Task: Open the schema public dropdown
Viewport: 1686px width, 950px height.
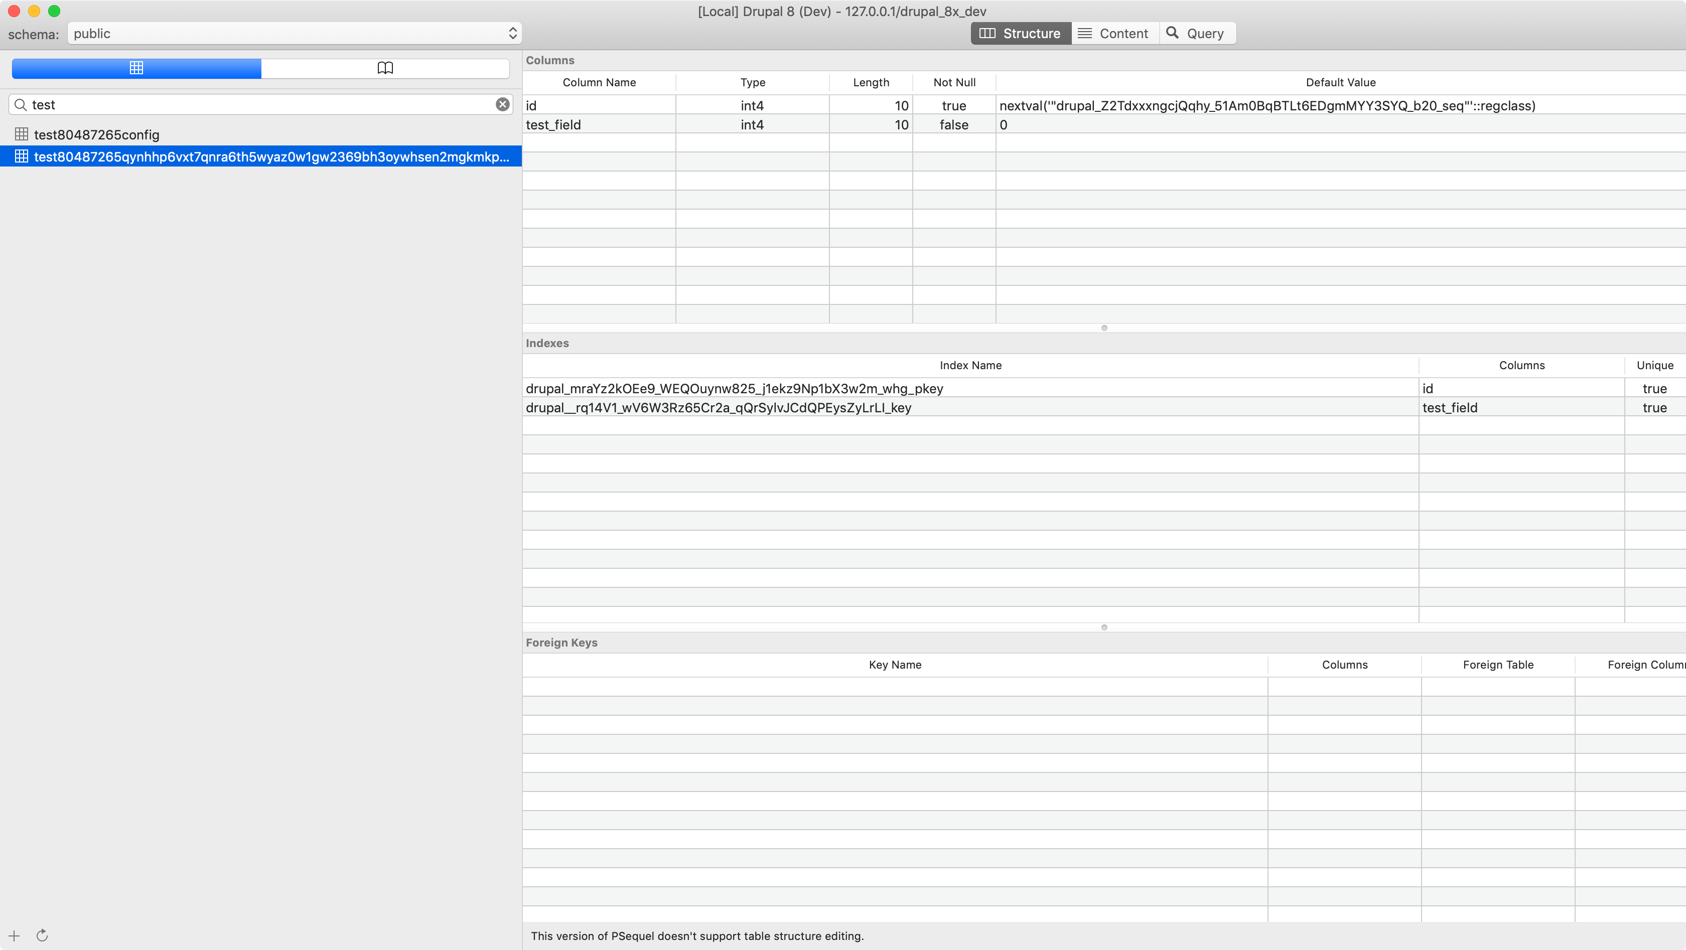Action: pos(295,34)
